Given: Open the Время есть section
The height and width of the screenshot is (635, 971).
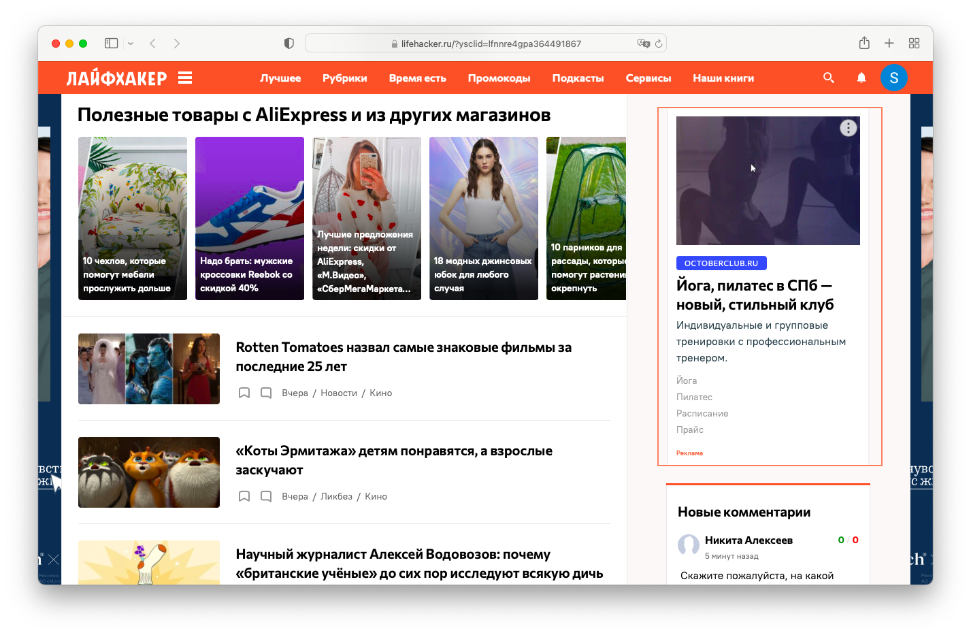Looking at the screenshot, I should 417,78.
